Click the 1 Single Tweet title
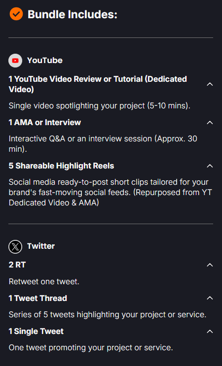This screenshot has width=222, height=366. [x=36, y=331]
